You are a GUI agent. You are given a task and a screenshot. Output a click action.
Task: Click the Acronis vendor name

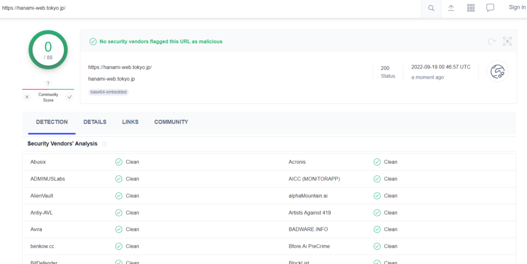(297, 162)
